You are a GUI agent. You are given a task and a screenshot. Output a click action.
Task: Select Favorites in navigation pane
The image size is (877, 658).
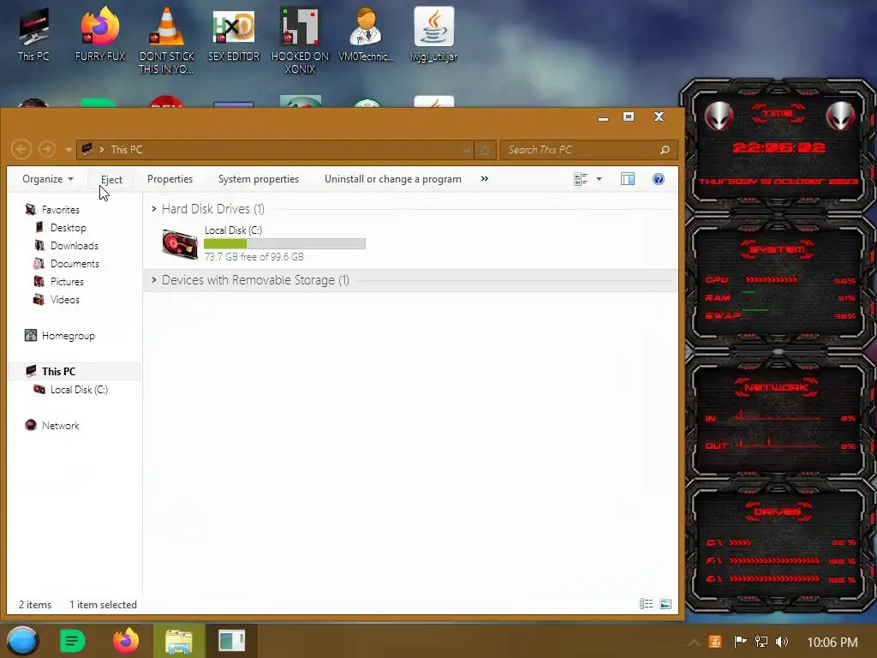click(x=61, y=210)
